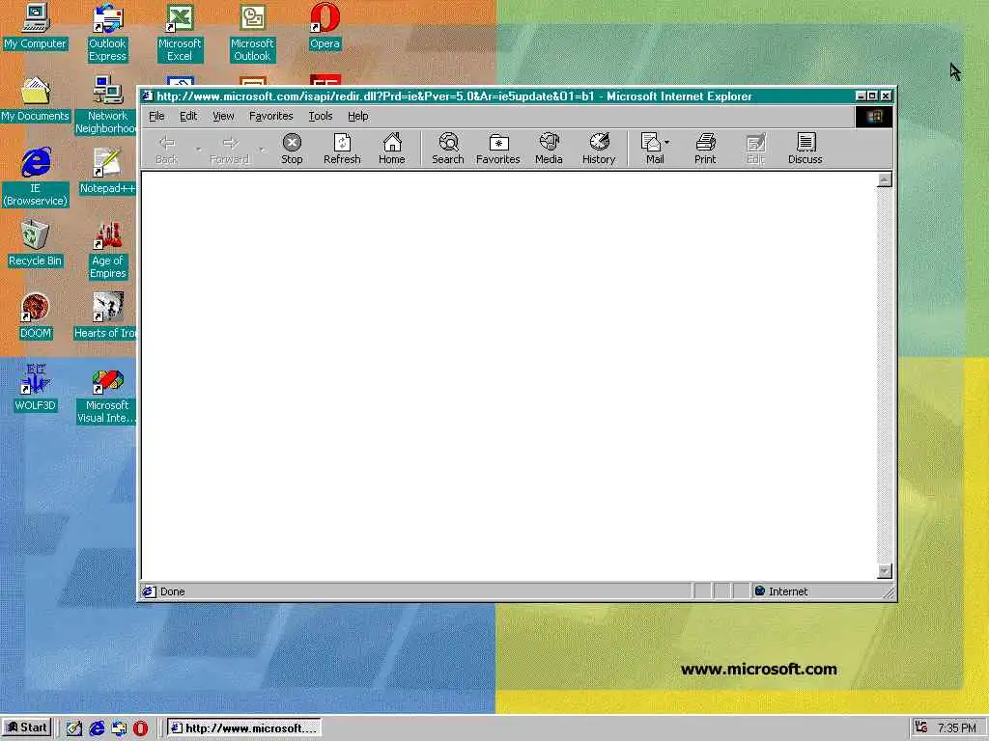The image size is (989, 741).
Task: Select WOLF3D desktop shortcut
Action: (36, 388)
